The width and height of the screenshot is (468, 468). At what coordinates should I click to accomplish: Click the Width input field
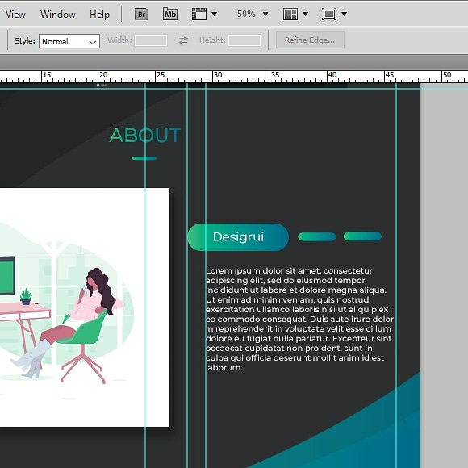[151, 40]
